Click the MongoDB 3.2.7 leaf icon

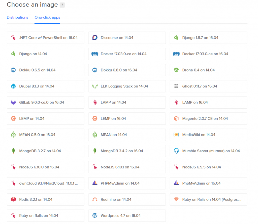tap(13, 151)
